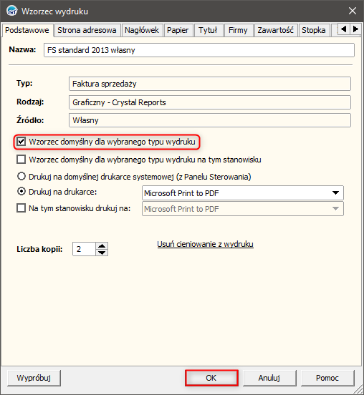
Task: Decrease Liczba kopii with the down arrow
Action: coord(102,253)
